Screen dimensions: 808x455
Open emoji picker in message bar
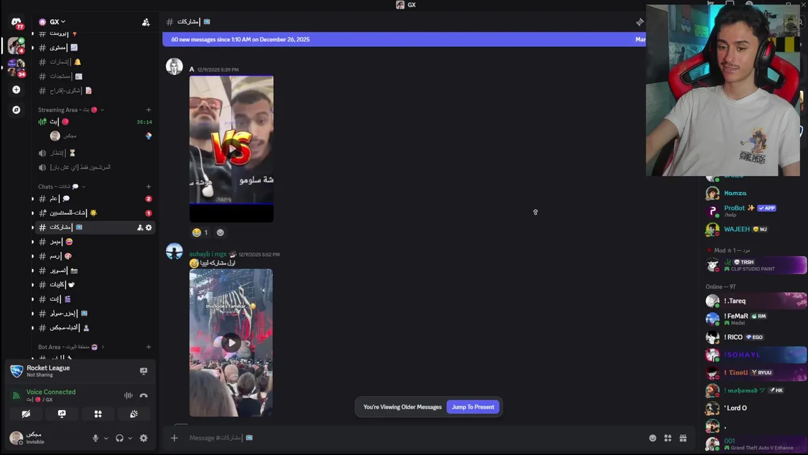[653, 438]
